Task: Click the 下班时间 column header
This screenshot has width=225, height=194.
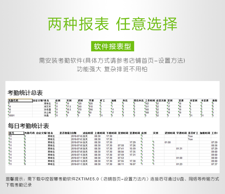Action: point(111,133)
